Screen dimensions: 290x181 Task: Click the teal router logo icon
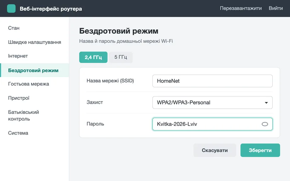tap(11, 8)
